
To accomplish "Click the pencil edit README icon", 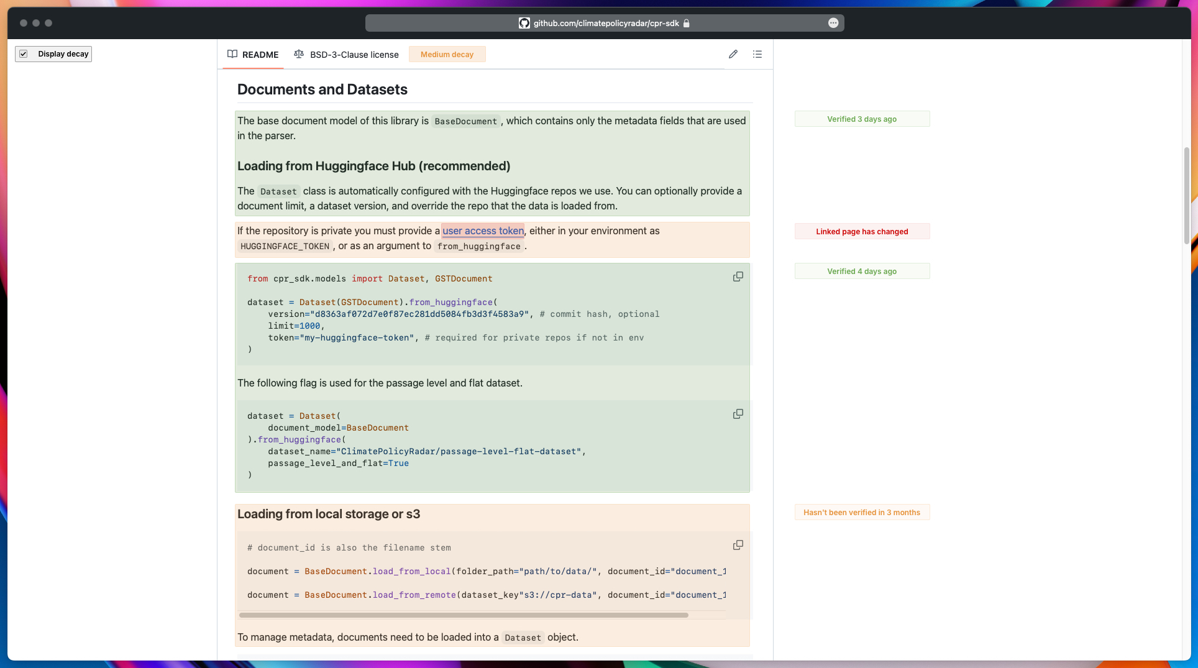I will pos(733,54).
